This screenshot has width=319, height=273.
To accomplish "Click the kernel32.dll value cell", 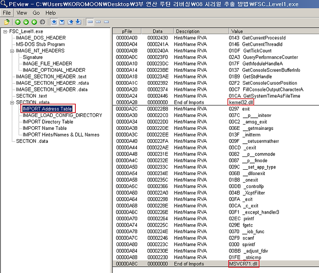I will click(x=241, y=102).
